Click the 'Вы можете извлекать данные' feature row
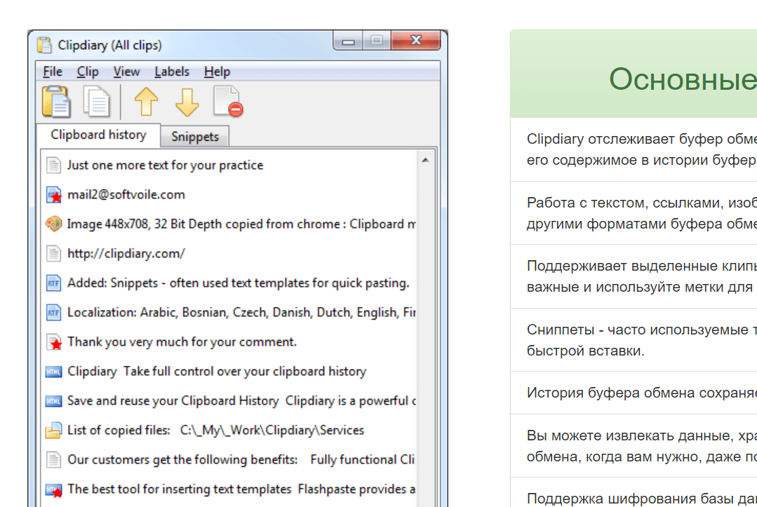Screen dimensions: 757x507 (634, 446)
